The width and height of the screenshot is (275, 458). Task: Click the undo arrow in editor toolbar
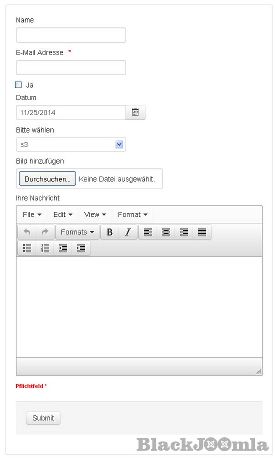point(27,232)
